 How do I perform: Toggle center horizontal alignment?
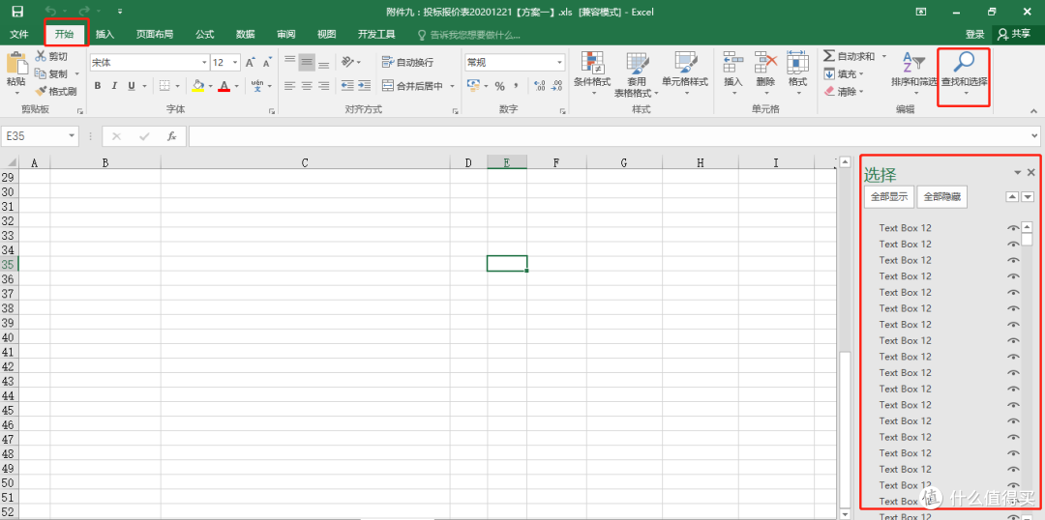[x=307, y=86]
